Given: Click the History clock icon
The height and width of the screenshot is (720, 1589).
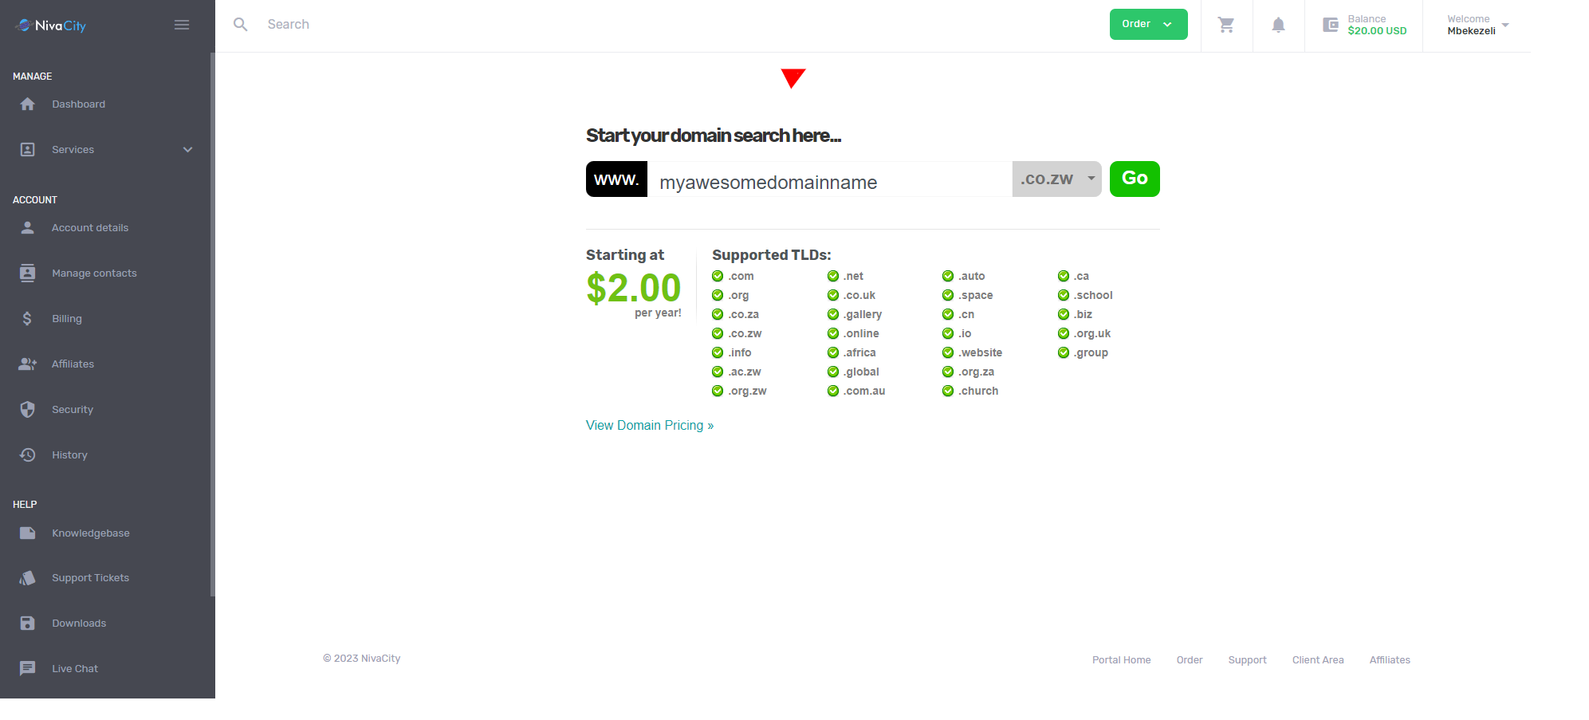Looking at the screenshot, I should [x=27, y=455].
